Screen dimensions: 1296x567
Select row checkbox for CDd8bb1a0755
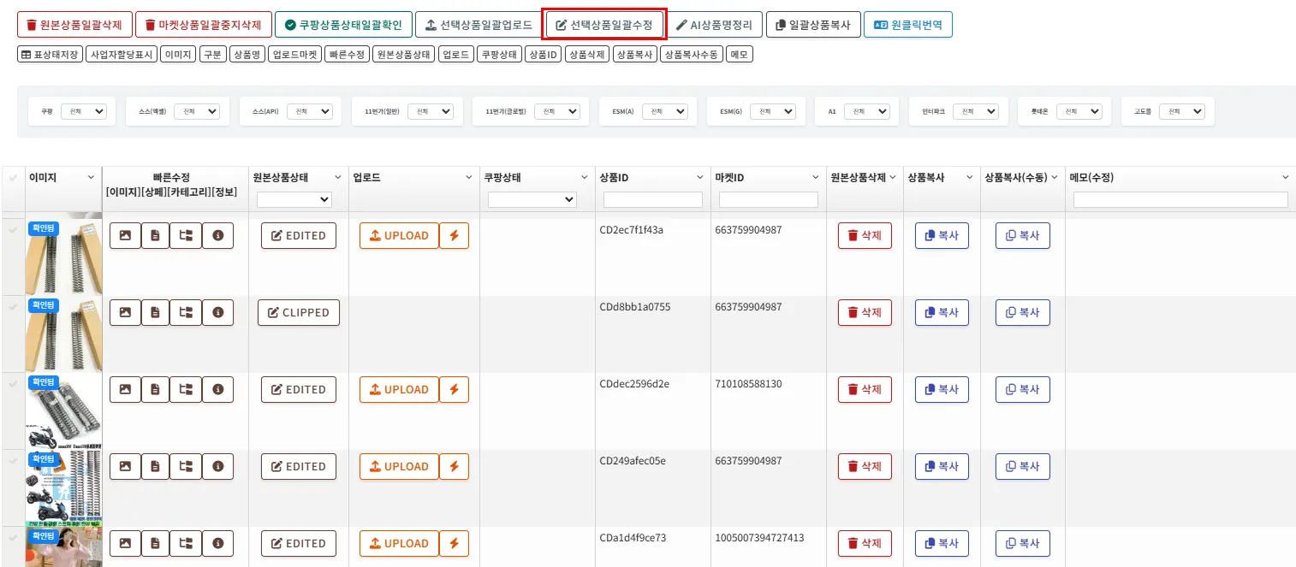coord(12,307)
